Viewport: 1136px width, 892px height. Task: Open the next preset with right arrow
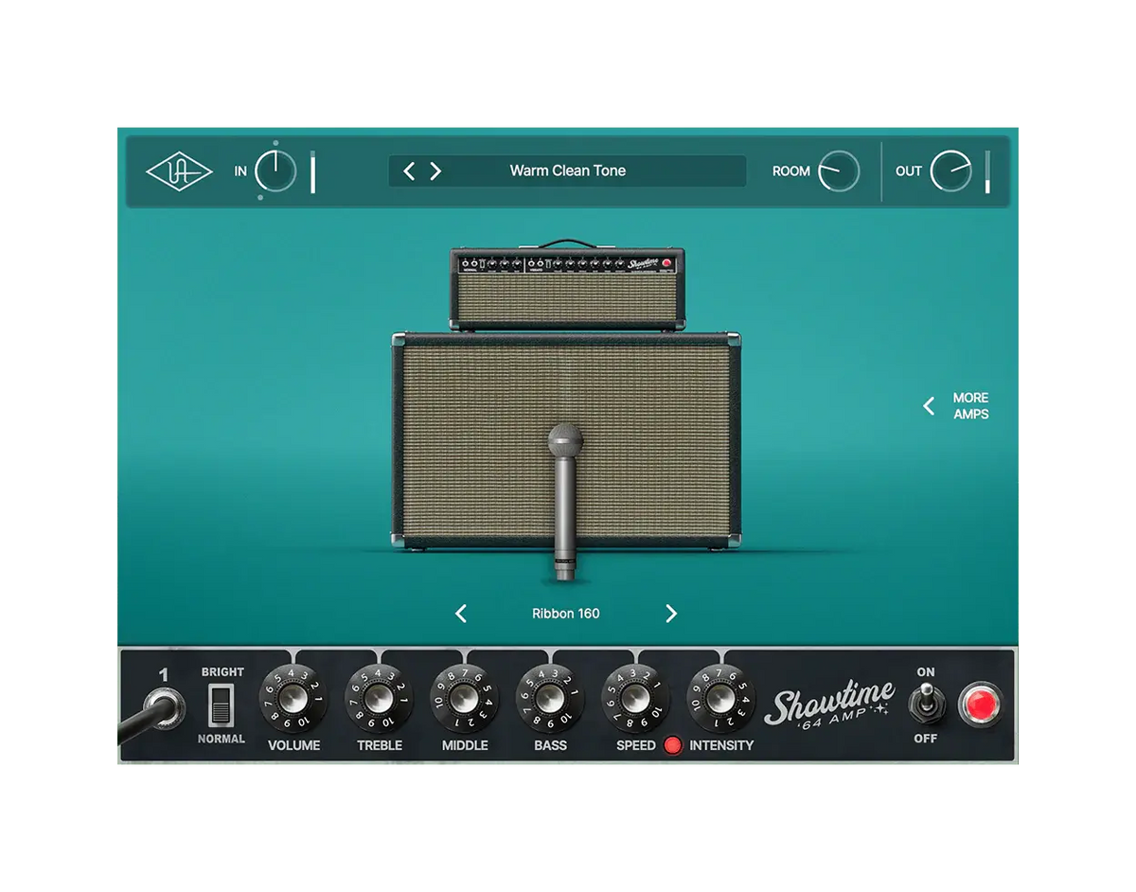tap(436, 170)
